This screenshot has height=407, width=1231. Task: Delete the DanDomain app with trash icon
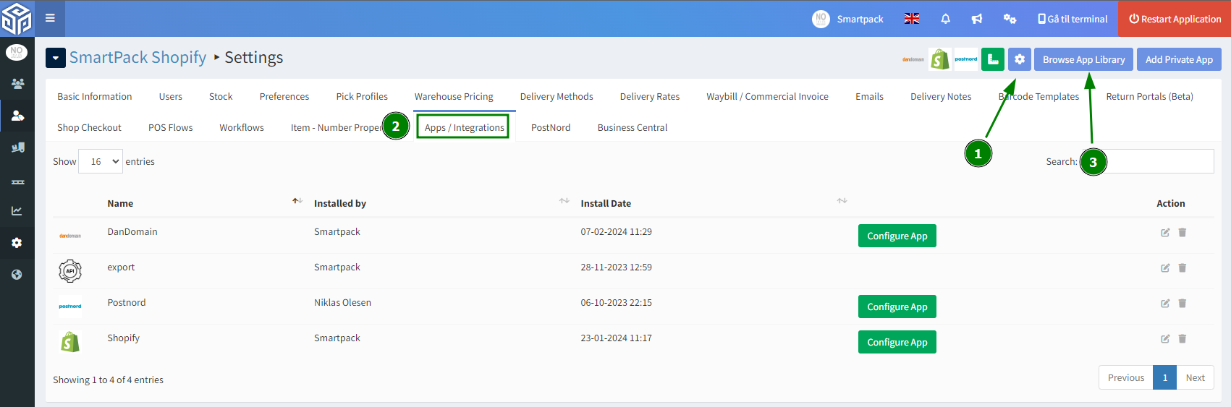1183,233
